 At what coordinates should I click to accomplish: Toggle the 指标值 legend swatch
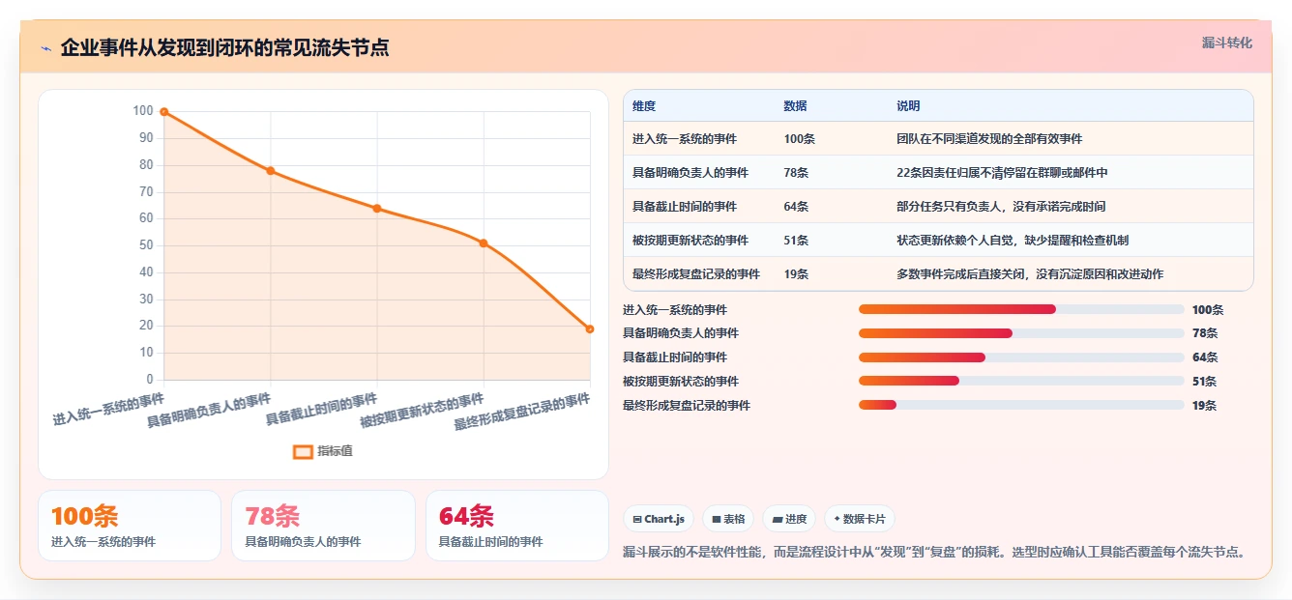pyautogui.click(x=303, y=451)
